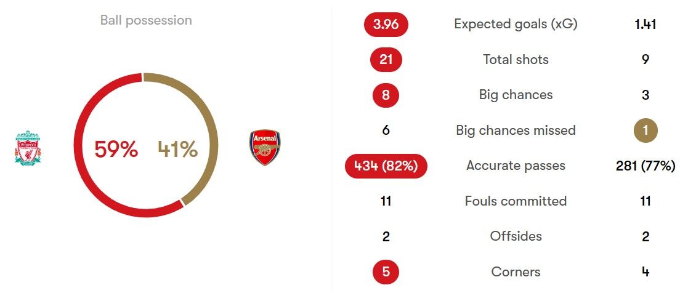Click the Liverpool club crest
Screen dimensions: 688x293
click(x=26, y=147)
